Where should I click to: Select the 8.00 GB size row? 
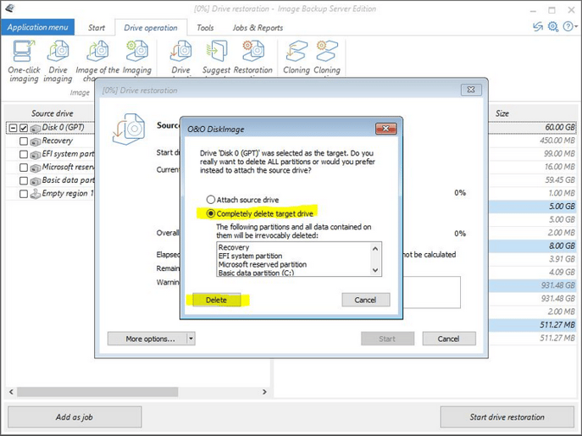tap(533, 246)
